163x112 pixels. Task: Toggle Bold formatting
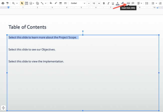[x=104, y=3]
